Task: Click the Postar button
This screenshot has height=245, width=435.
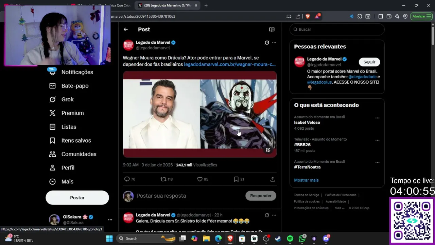Action: (x=77, y=198)
